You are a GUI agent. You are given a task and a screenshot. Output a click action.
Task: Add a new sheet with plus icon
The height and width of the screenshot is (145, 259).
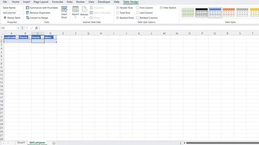tap(54, 143)
